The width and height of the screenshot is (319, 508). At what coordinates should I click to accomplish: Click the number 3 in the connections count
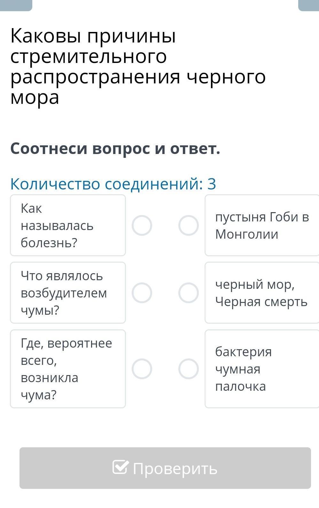(x=212, y=184)
